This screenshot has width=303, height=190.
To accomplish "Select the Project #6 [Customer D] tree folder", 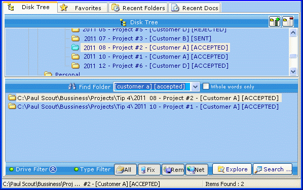I will point(156,66).
